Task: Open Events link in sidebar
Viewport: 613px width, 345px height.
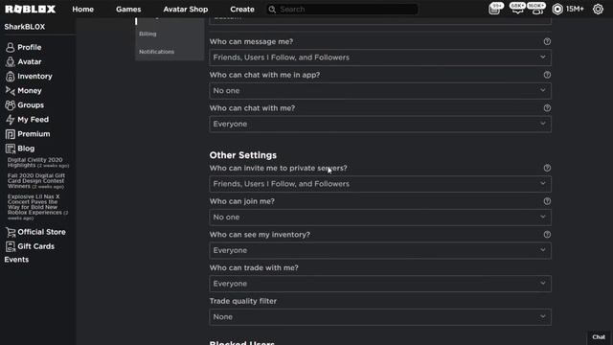Action: [x=16, y=260]
